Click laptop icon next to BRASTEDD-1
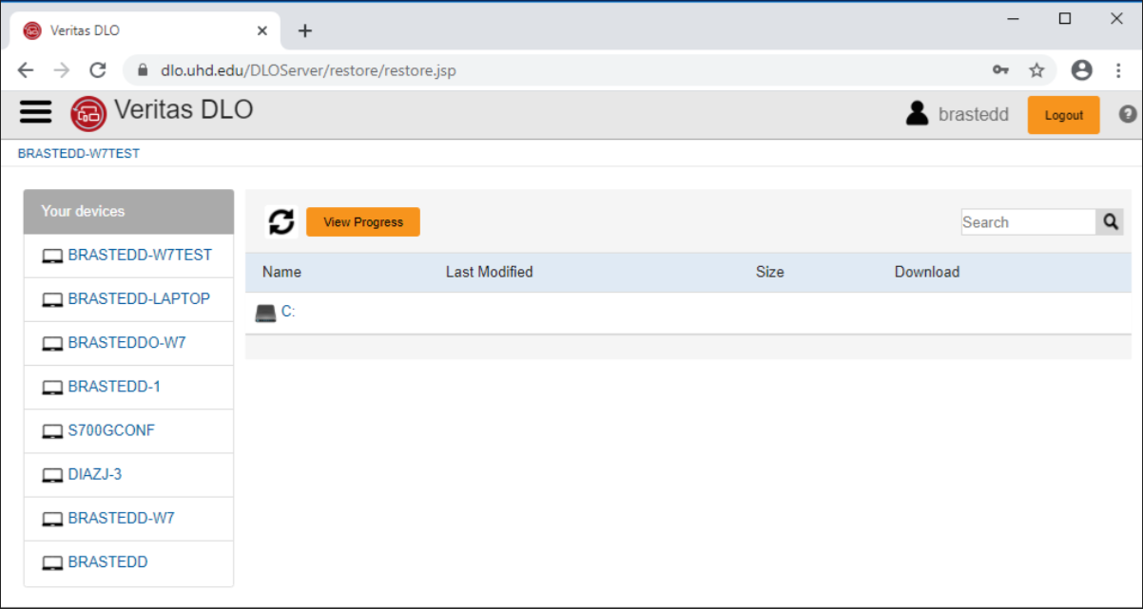1143x609 pixels. pos(52,388)
